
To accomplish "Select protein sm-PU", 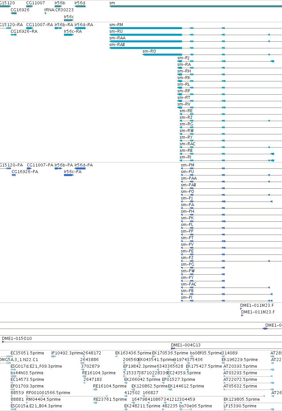I will point(231,175).
